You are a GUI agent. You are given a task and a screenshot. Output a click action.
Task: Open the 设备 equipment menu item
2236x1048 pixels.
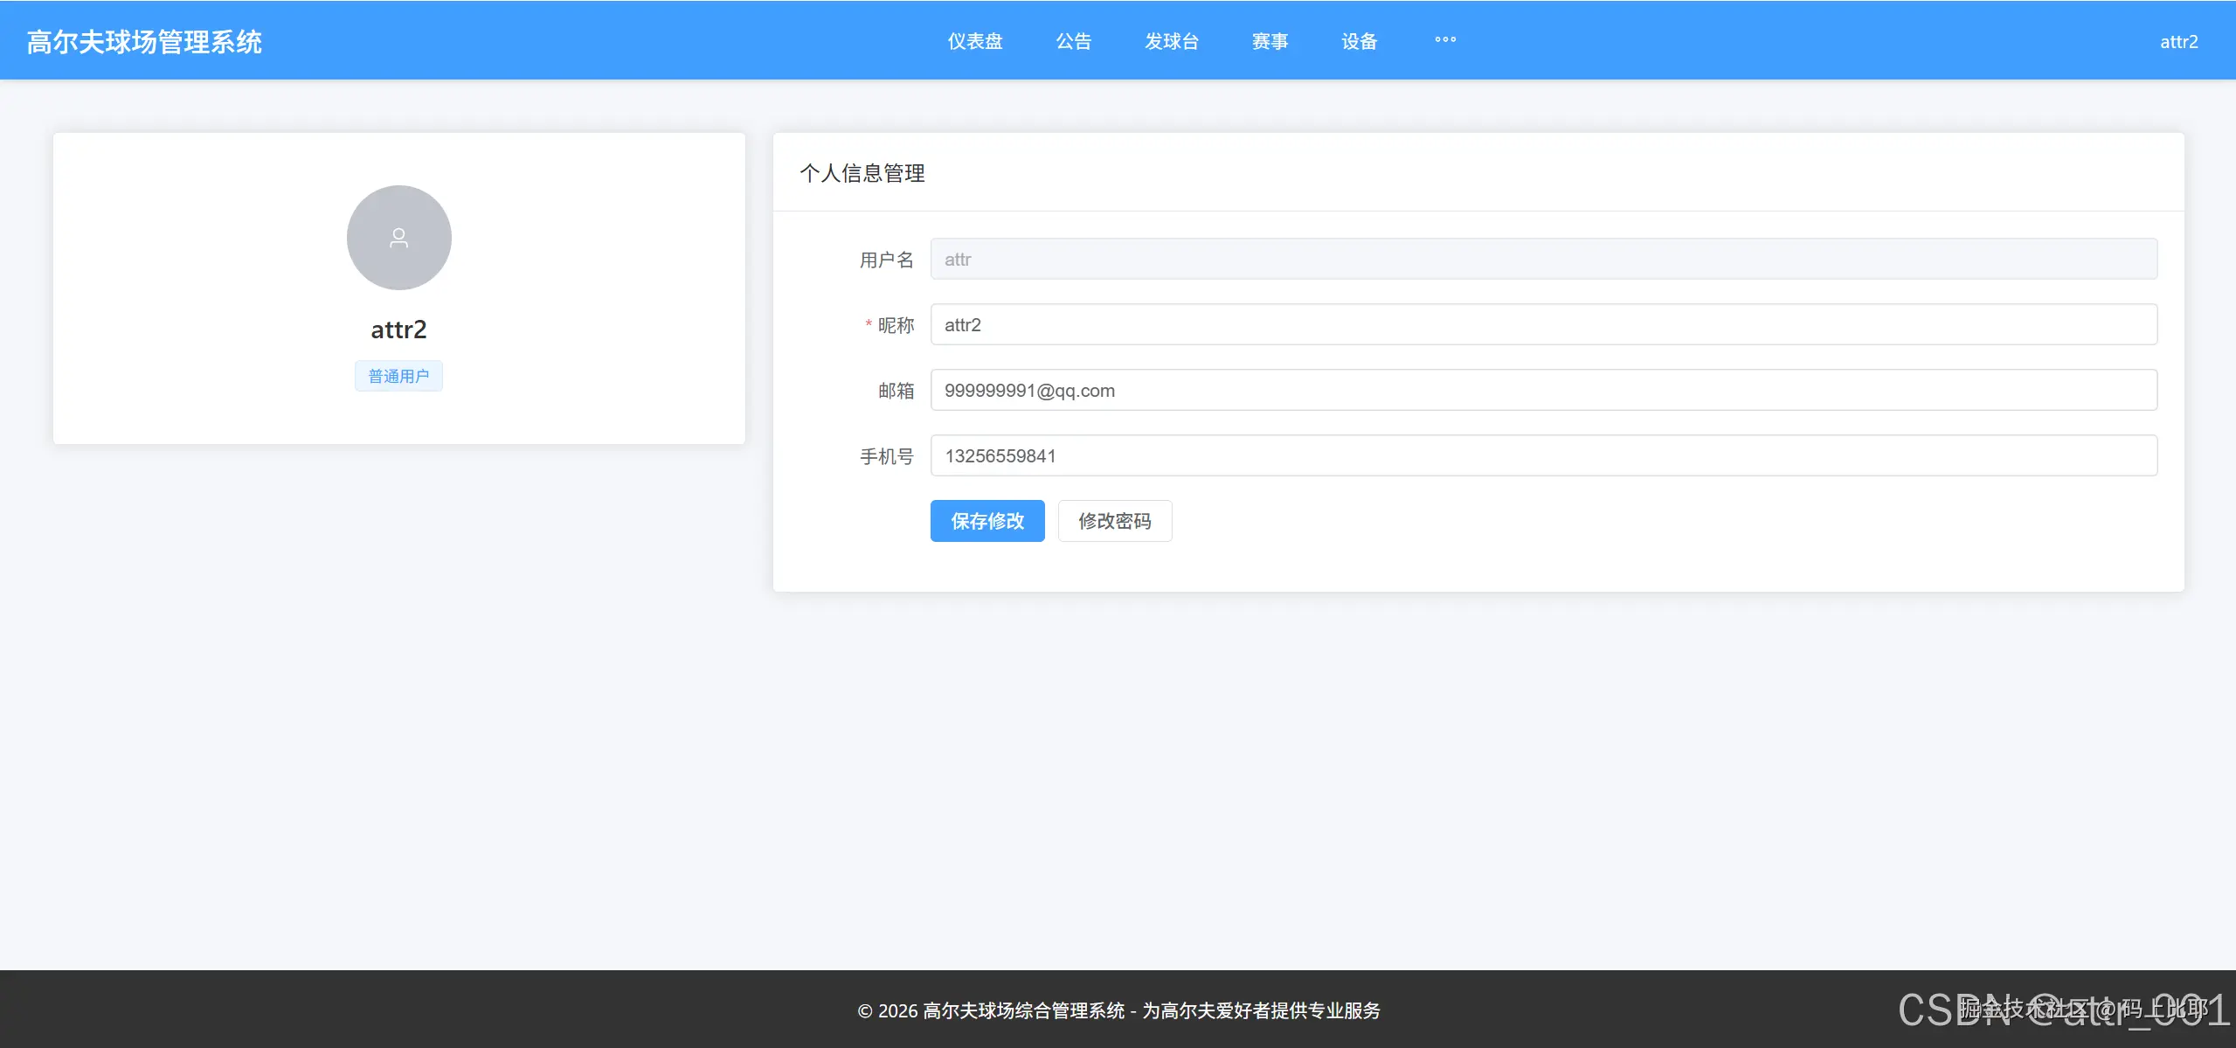point(1360,41)
